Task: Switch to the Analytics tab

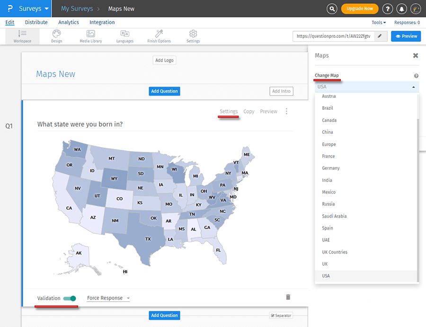Action: (69, 22)
